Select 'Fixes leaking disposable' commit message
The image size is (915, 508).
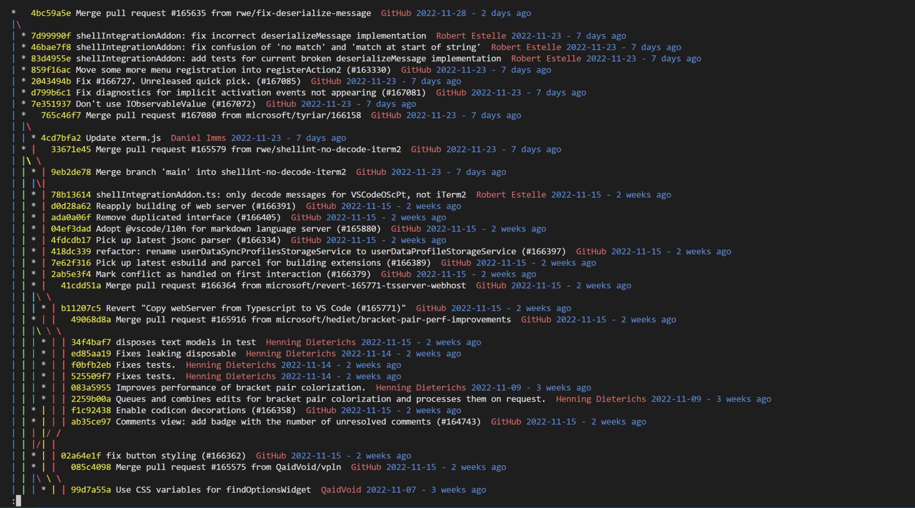(176, 354)
